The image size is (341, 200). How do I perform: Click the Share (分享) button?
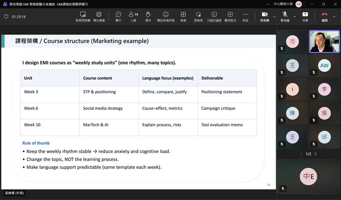(305, 15)
